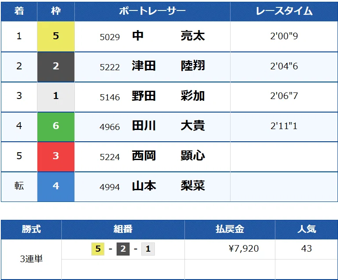Click the black lane 2 badge
Viewport: 338px width, 280px height.
click(x=56, y=67)
